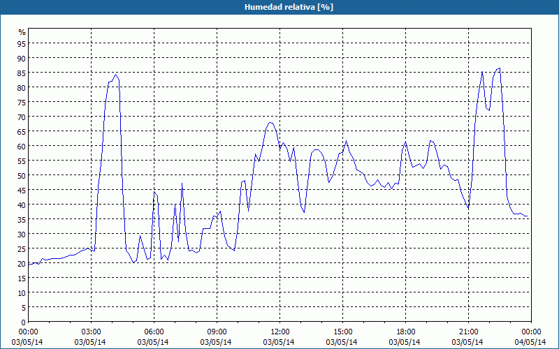
Task: Select the 03:00 time axis label
Action: pos(92,332)
